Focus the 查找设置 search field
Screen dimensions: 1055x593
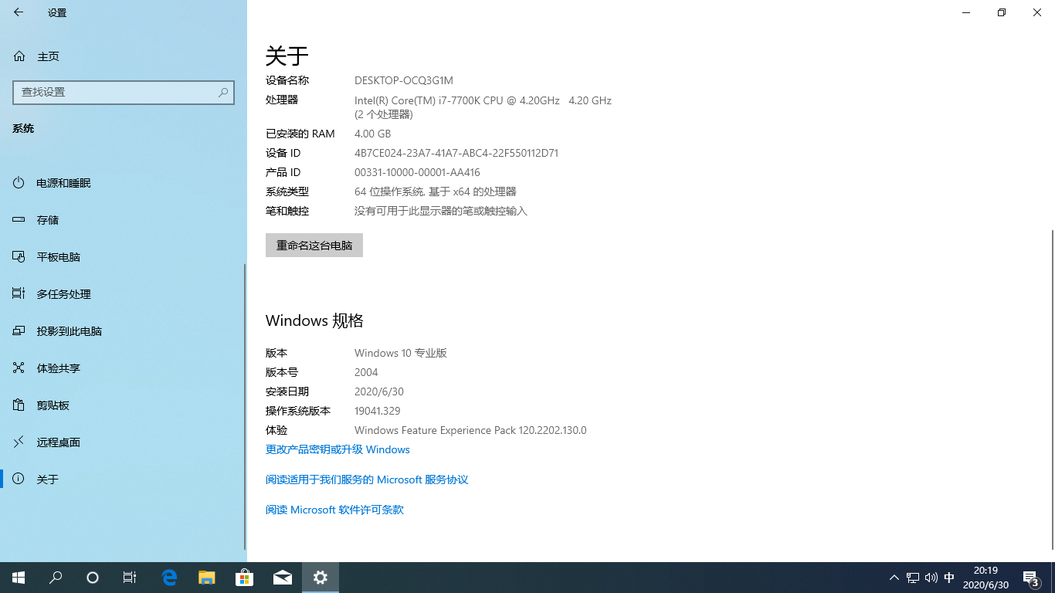pos(124,92)
